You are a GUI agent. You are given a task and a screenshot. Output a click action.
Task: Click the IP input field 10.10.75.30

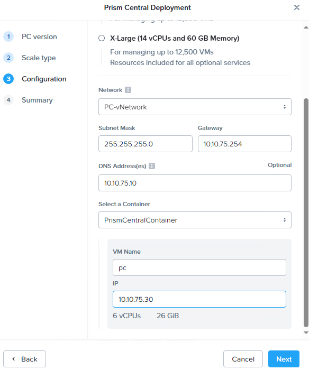(x=199, y=299)
